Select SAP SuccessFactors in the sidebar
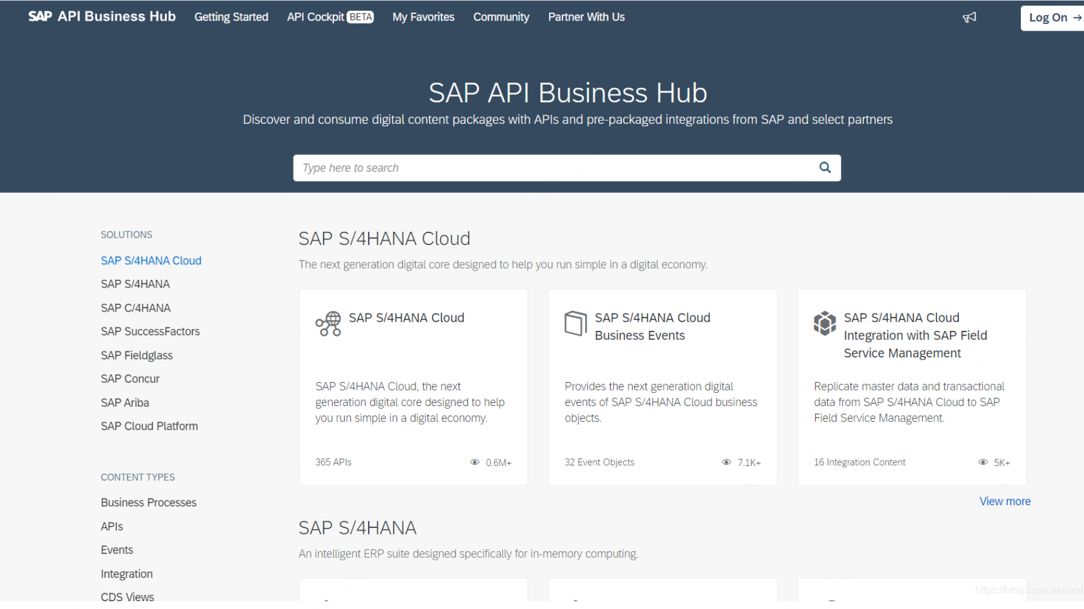Viewport: 1084px width, 609px height. point(150,332)
